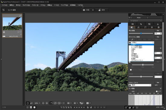
Task: Select the eye-shaped color adjustment palette tab
Action: (152, 27)
